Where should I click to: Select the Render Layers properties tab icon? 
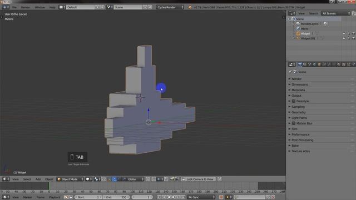[305, 64]
